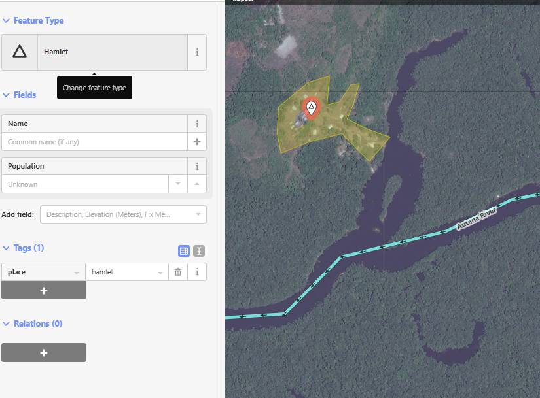Viewport: 540px width, 398px height.
Task: Click the Common name input field
Action: (x=94, y=142)
